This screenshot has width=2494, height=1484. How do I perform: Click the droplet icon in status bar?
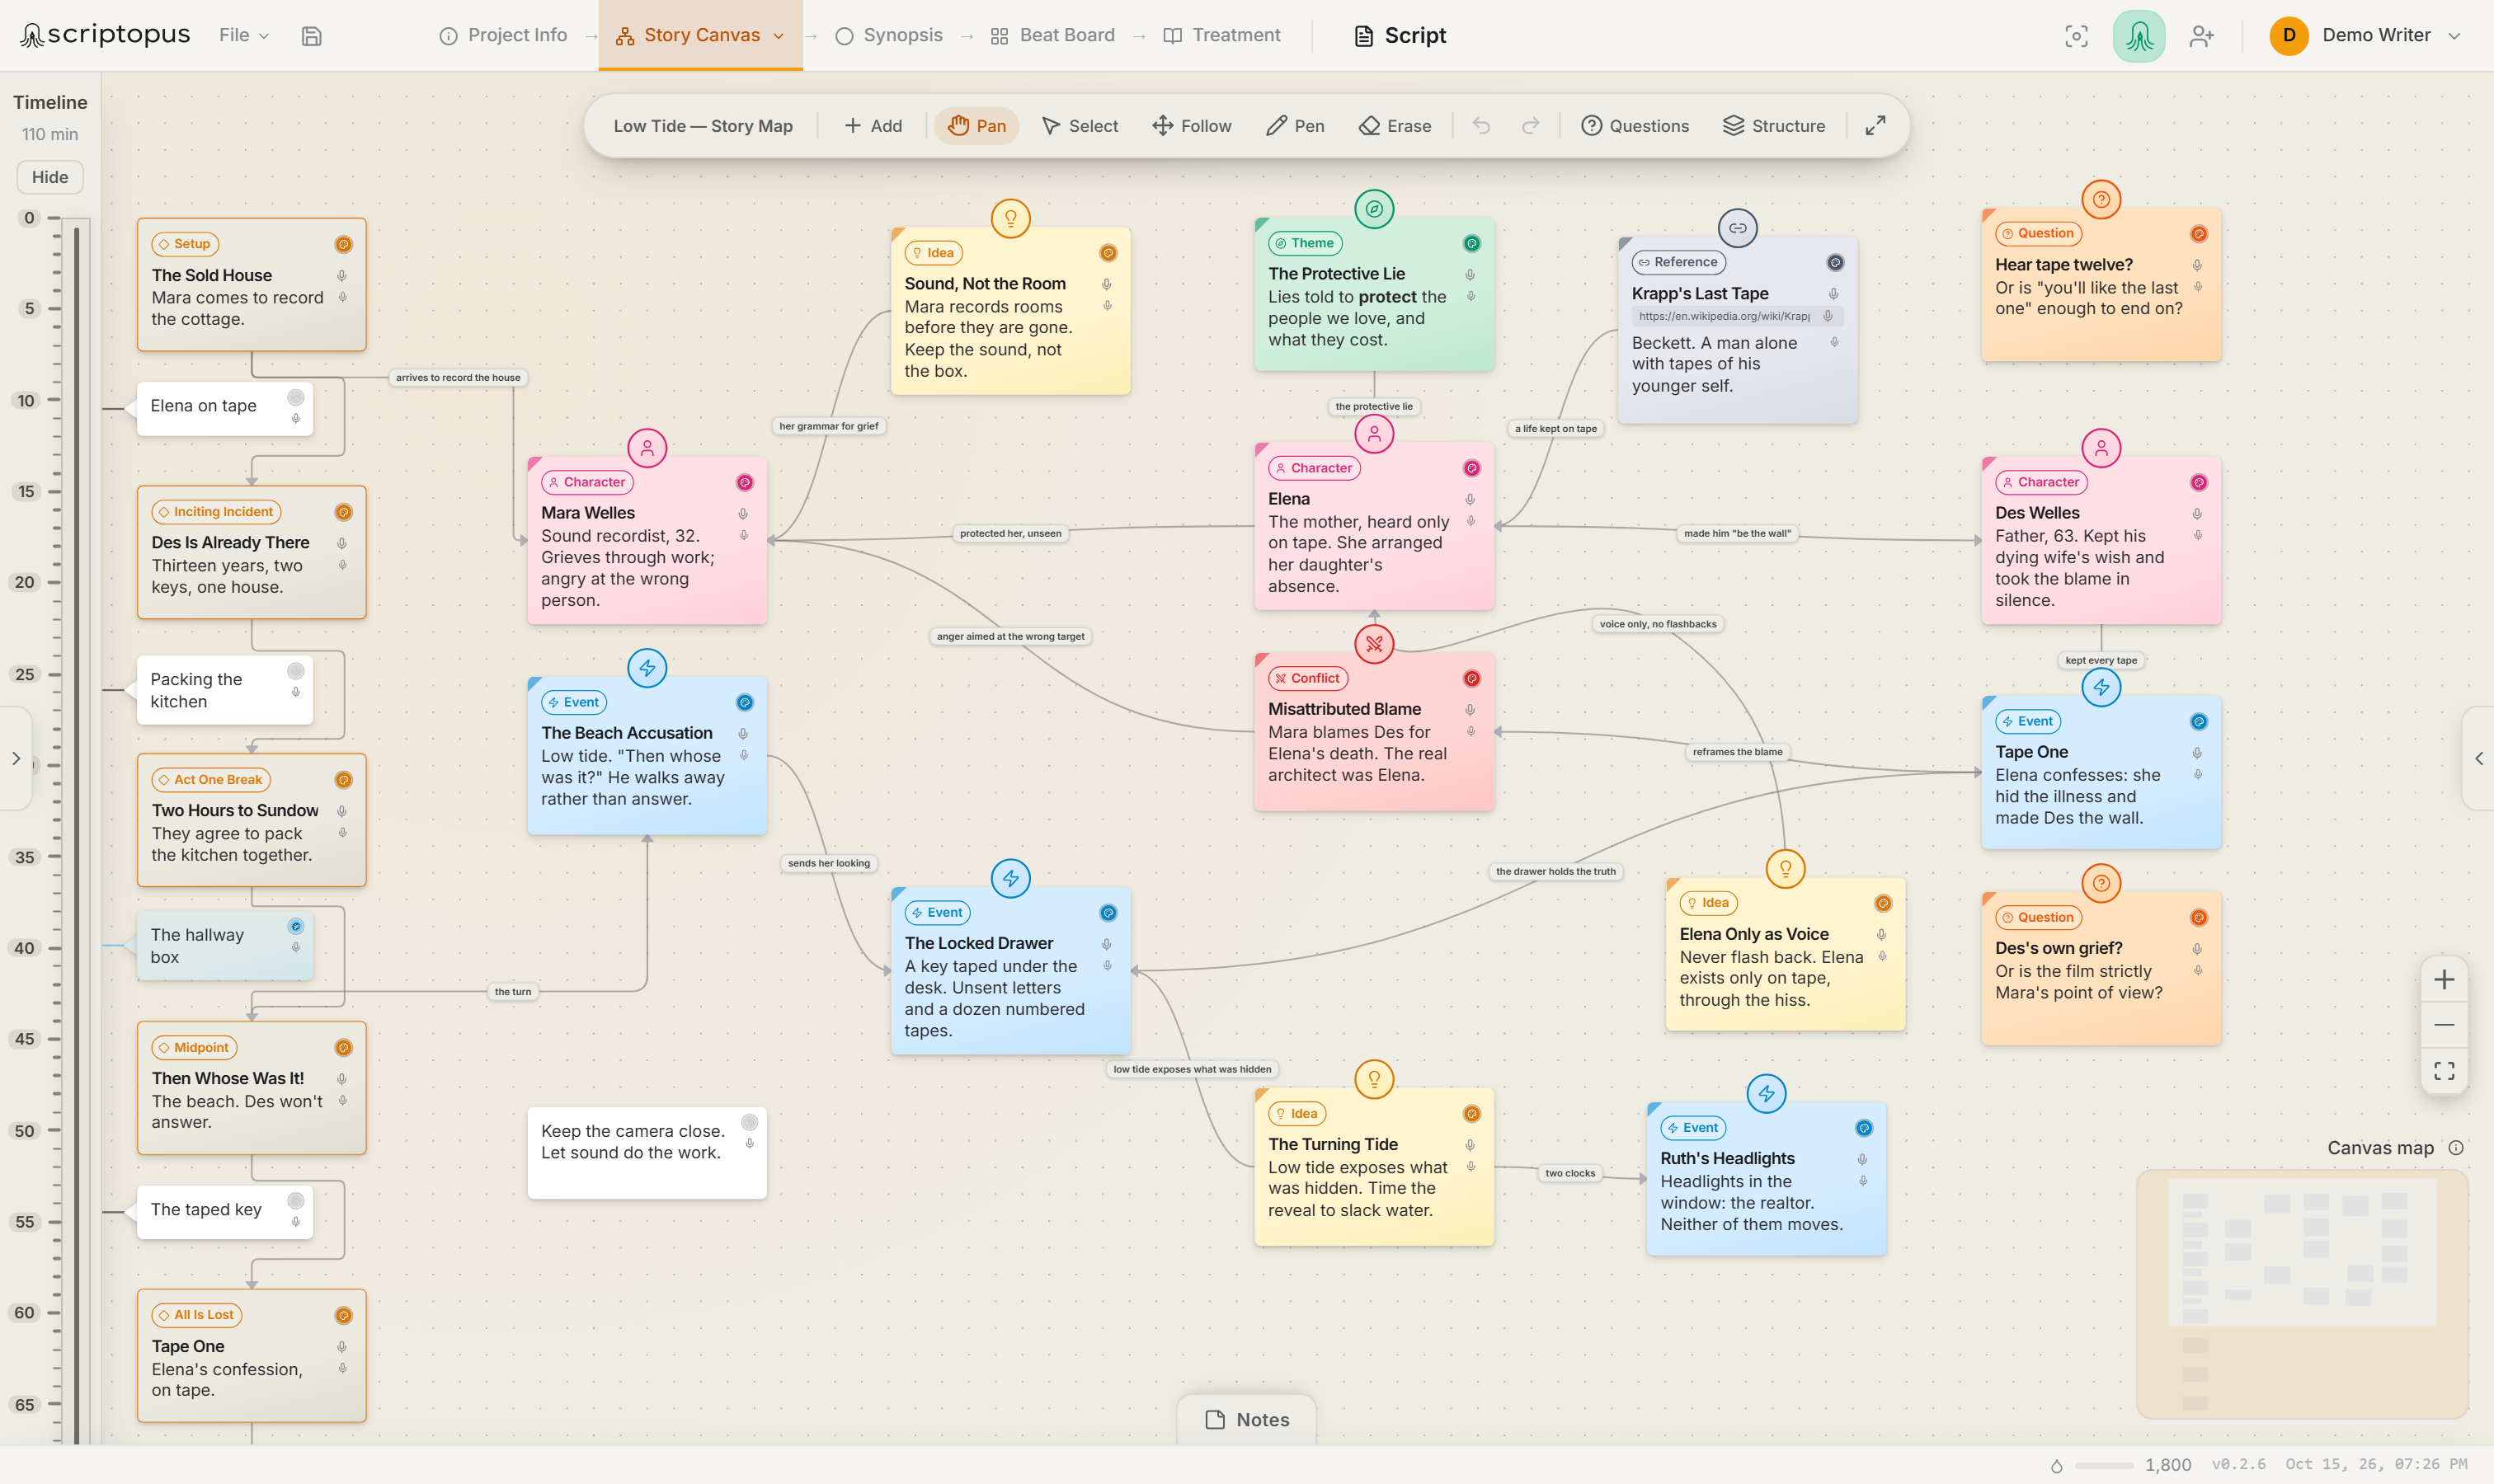coord(2056,1465)
